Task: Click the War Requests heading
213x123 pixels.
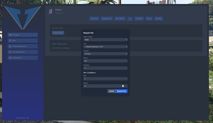Action: tap(60, 44)
